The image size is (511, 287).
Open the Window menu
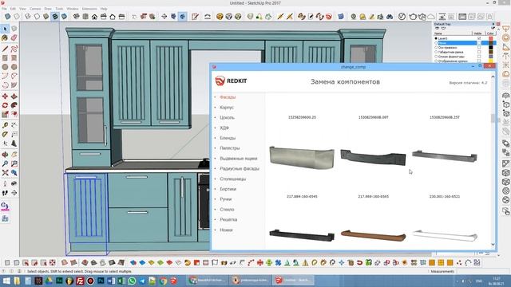(x=73, y=9)
